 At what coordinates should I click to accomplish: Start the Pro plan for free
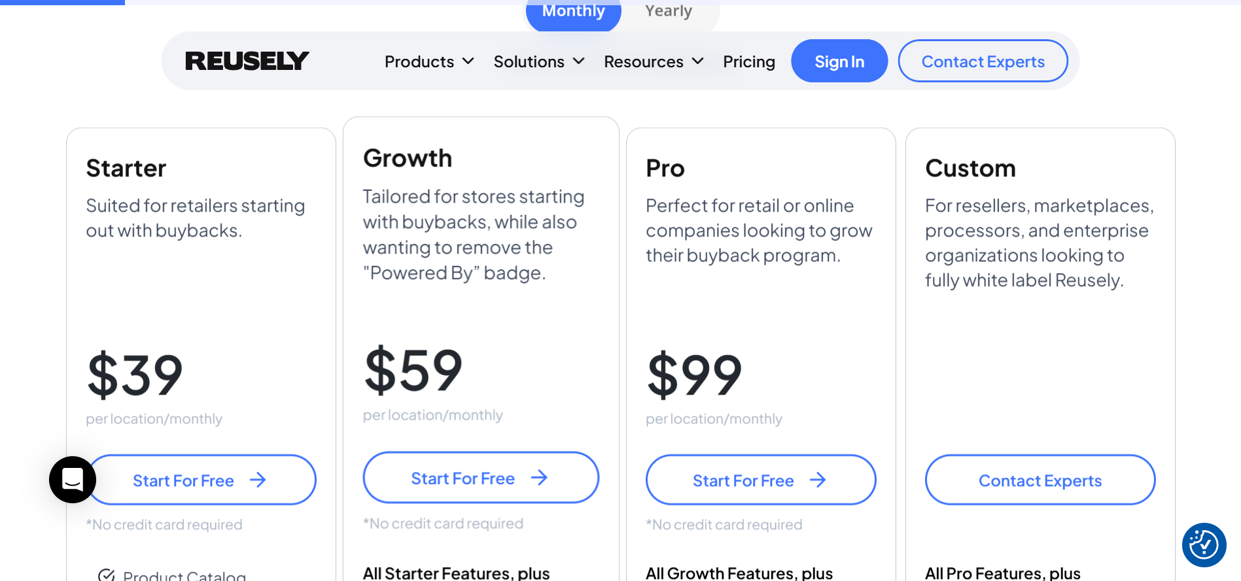(x=743, y=480)
